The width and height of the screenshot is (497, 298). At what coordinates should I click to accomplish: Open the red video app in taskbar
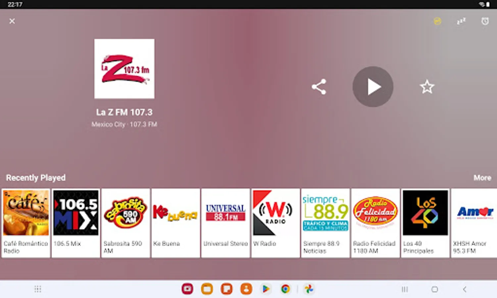pyautogui.click(x=187, y=289)
